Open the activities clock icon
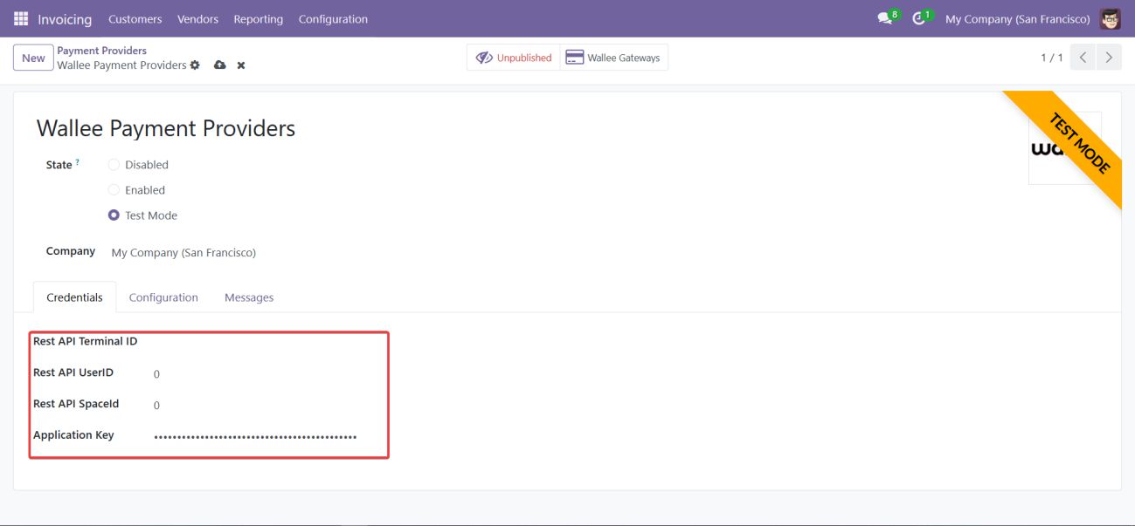1135x526 pixels. (918, 19)
